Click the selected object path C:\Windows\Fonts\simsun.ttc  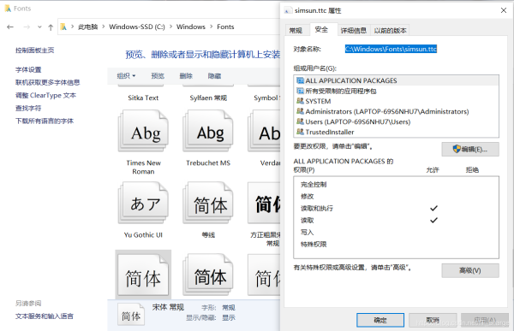pos(391,49)
